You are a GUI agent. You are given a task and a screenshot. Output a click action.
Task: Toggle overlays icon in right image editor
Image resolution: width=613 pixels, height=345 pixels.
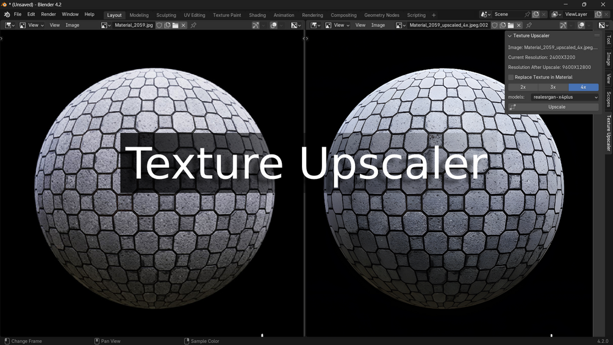point(581,25)
